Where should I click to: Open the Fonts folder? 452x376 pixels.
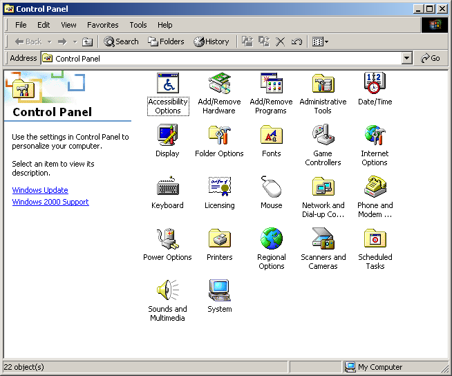coord(271,135)
